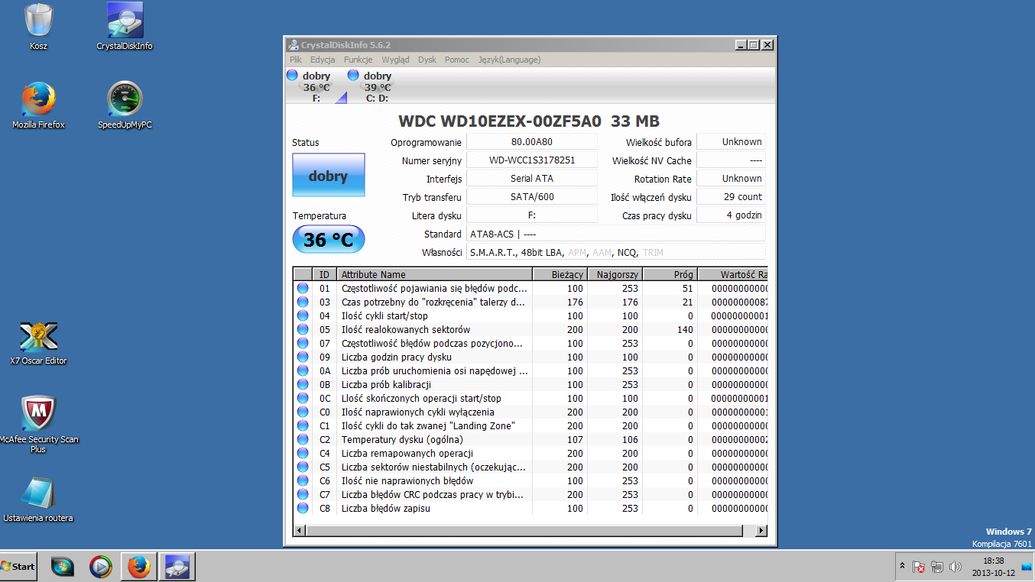Click the status orb for attribute 0B
The height and width of the screenshot is (582, 1035).
pos(303,385)
